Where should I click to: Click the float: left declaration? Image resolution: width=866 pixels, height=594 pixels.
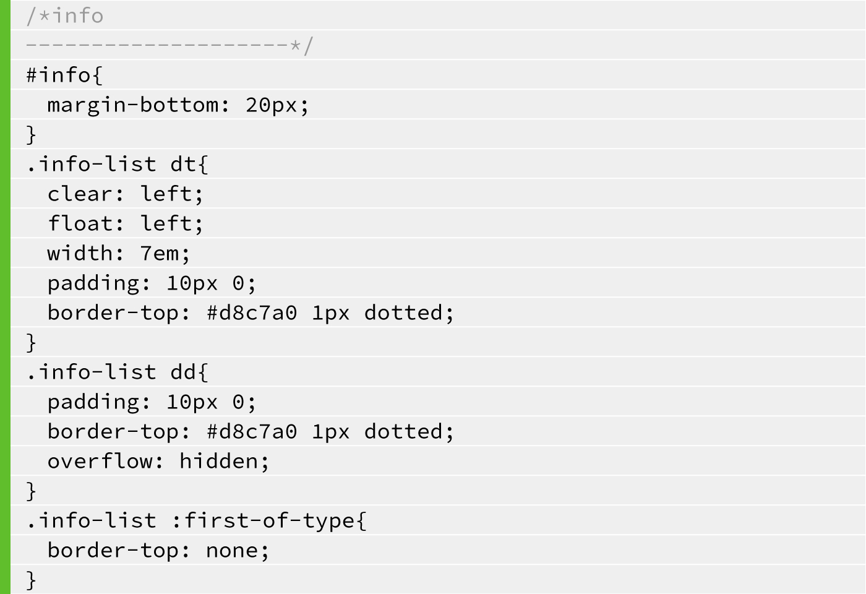pyautogui.click(x=125, y=223)
